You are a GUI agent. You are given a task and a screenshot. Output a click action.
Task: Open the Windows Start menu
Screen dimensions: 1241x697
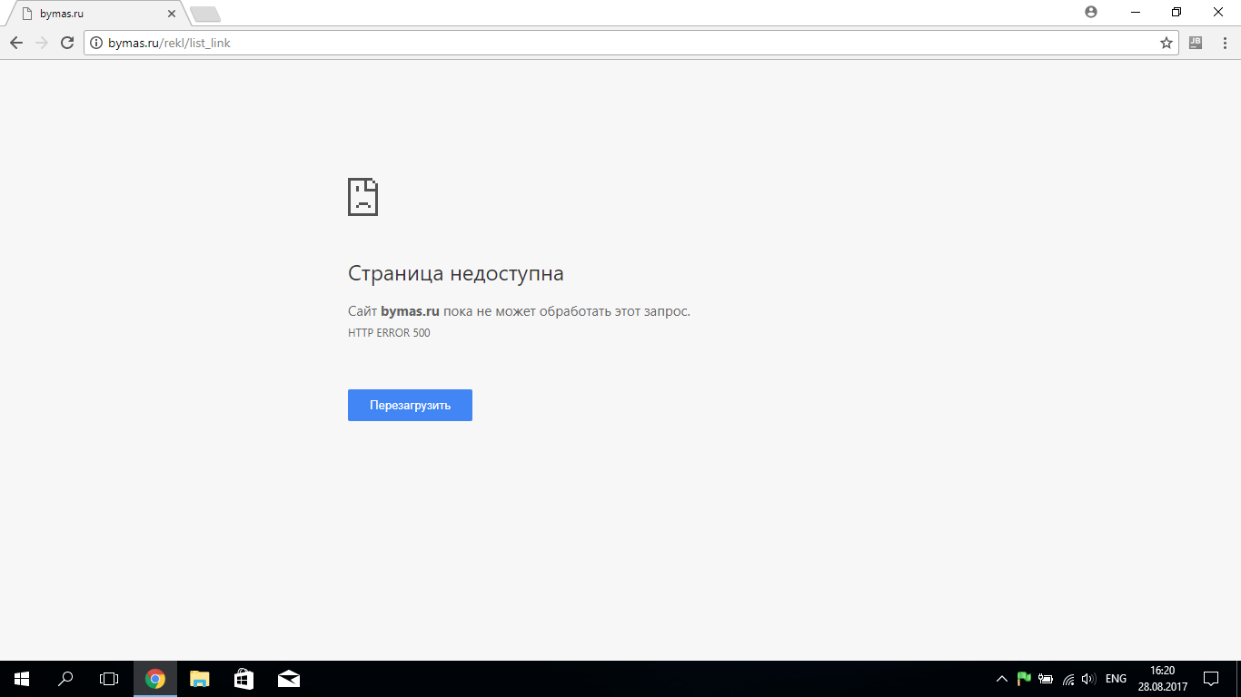click(x=21, y=679)
